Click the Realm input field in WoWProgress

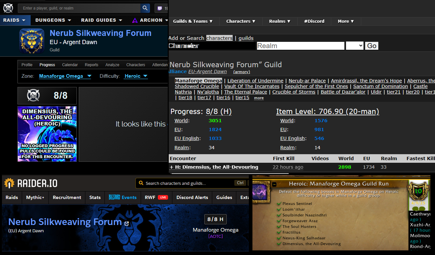301,46
